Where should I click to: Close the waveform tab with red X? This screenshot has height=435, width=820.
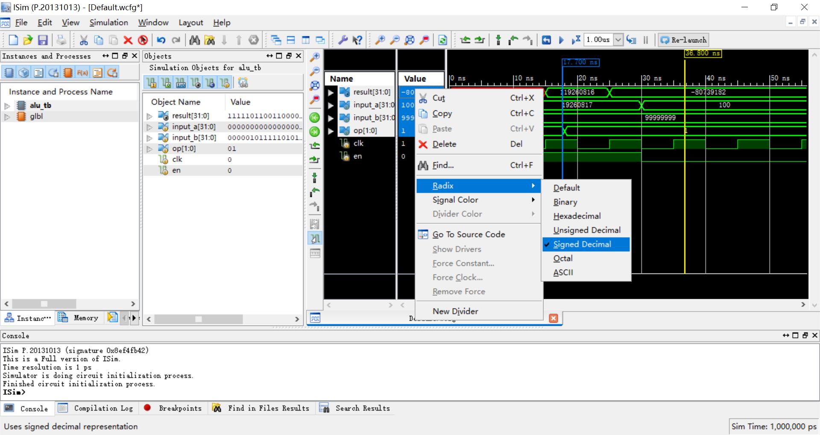[553, 318]
